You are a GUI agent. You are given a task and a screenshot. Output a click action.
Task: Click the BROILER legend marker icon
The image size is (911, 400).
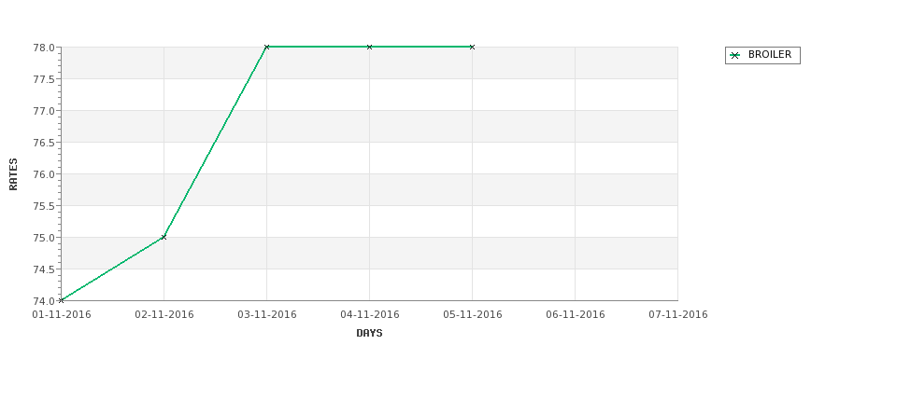pos(735,56)
